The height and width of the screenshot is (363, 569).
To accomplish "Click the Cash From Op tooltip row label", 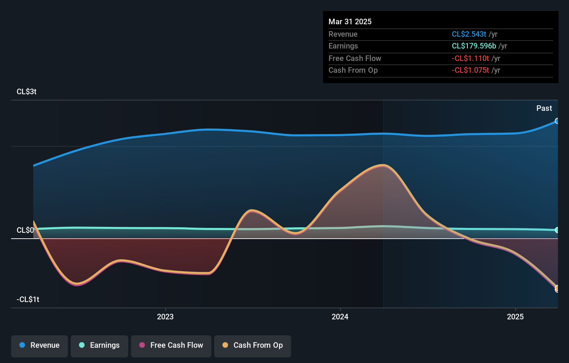I will [353, 70].
